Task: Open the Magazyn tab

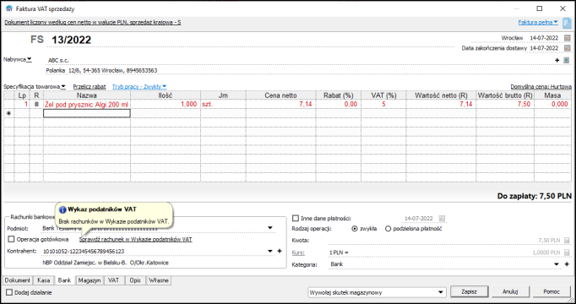Action: (90, 280)
